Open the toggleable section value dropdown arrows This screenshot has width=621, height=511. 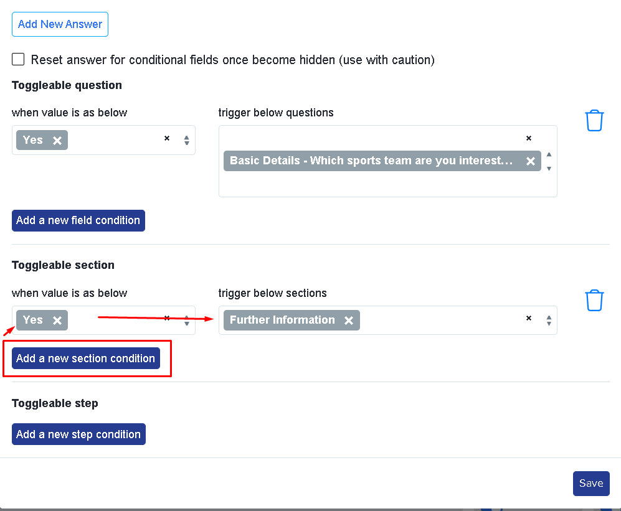coord(186,320)
